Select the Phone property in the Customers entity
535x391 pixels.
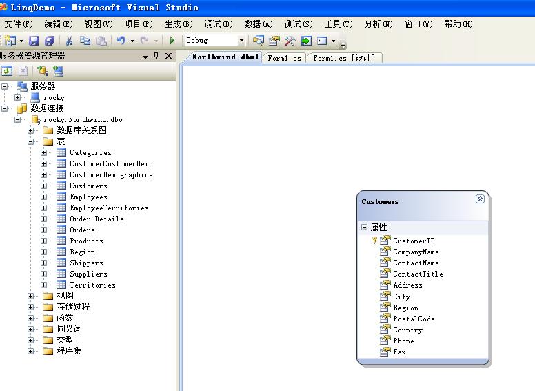coord(403,341)
